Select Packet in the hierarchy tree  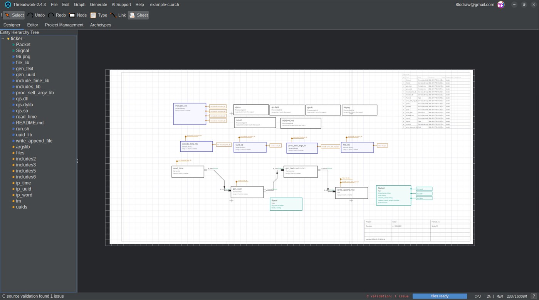point(23,45)
